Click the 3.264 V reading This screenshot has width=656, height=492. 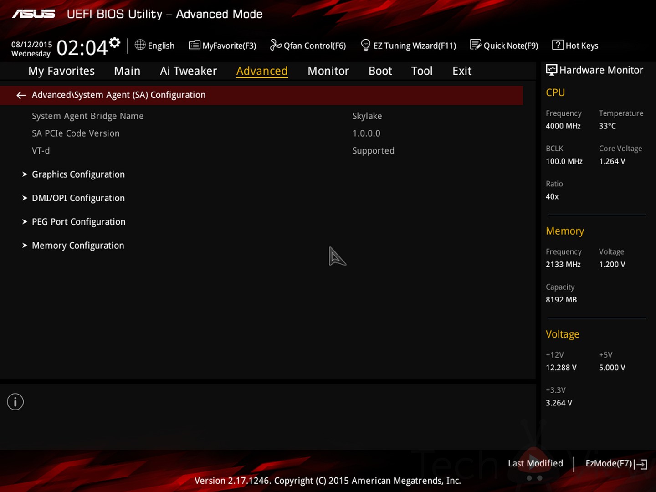[x=559, y=403]
